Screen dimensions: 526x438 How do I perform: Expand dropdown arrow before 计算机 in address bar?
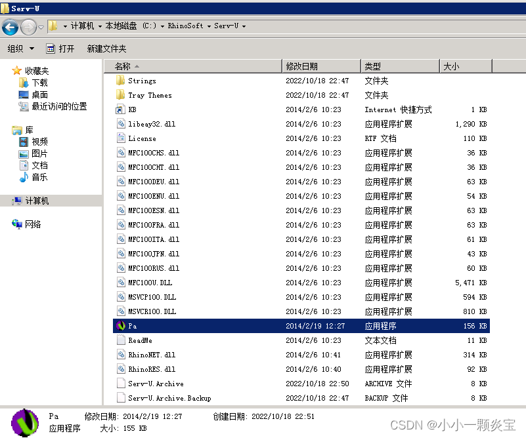point(65,26)
